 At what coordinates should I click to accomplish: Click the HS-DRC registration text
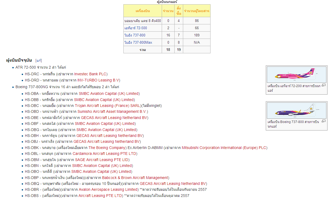click(x=32, y=74)
